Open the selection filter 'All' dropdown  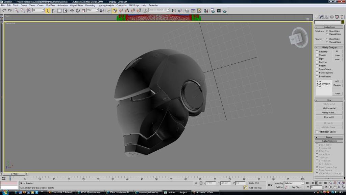click(39, 10)
